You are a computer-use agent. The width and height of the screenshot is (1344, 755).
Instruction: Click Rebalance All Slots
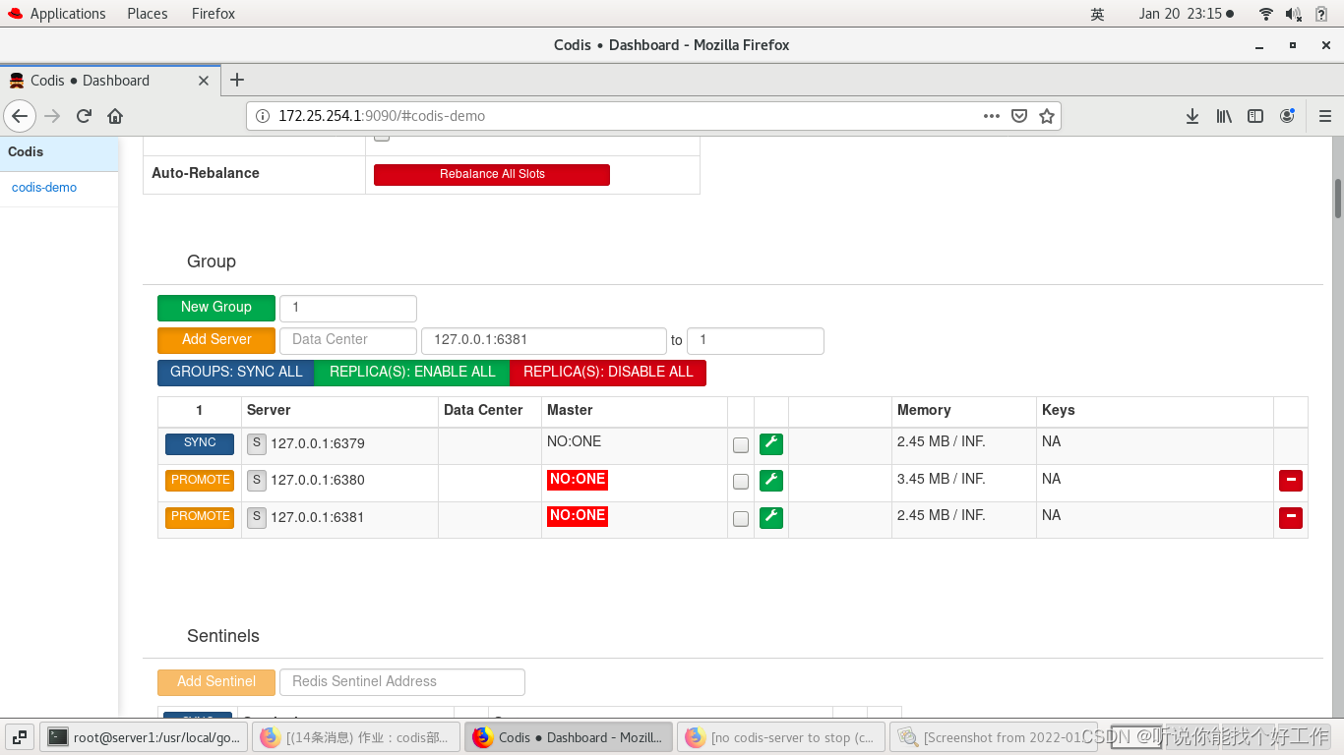click(x=492, y=174)
